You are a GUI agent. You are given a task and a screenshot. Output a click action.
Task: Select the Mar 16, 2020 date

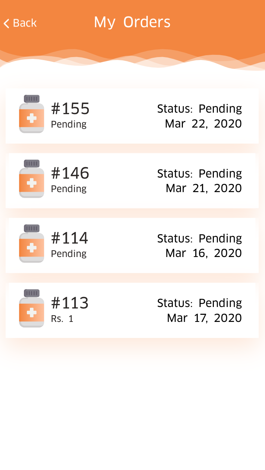(204, 253)
